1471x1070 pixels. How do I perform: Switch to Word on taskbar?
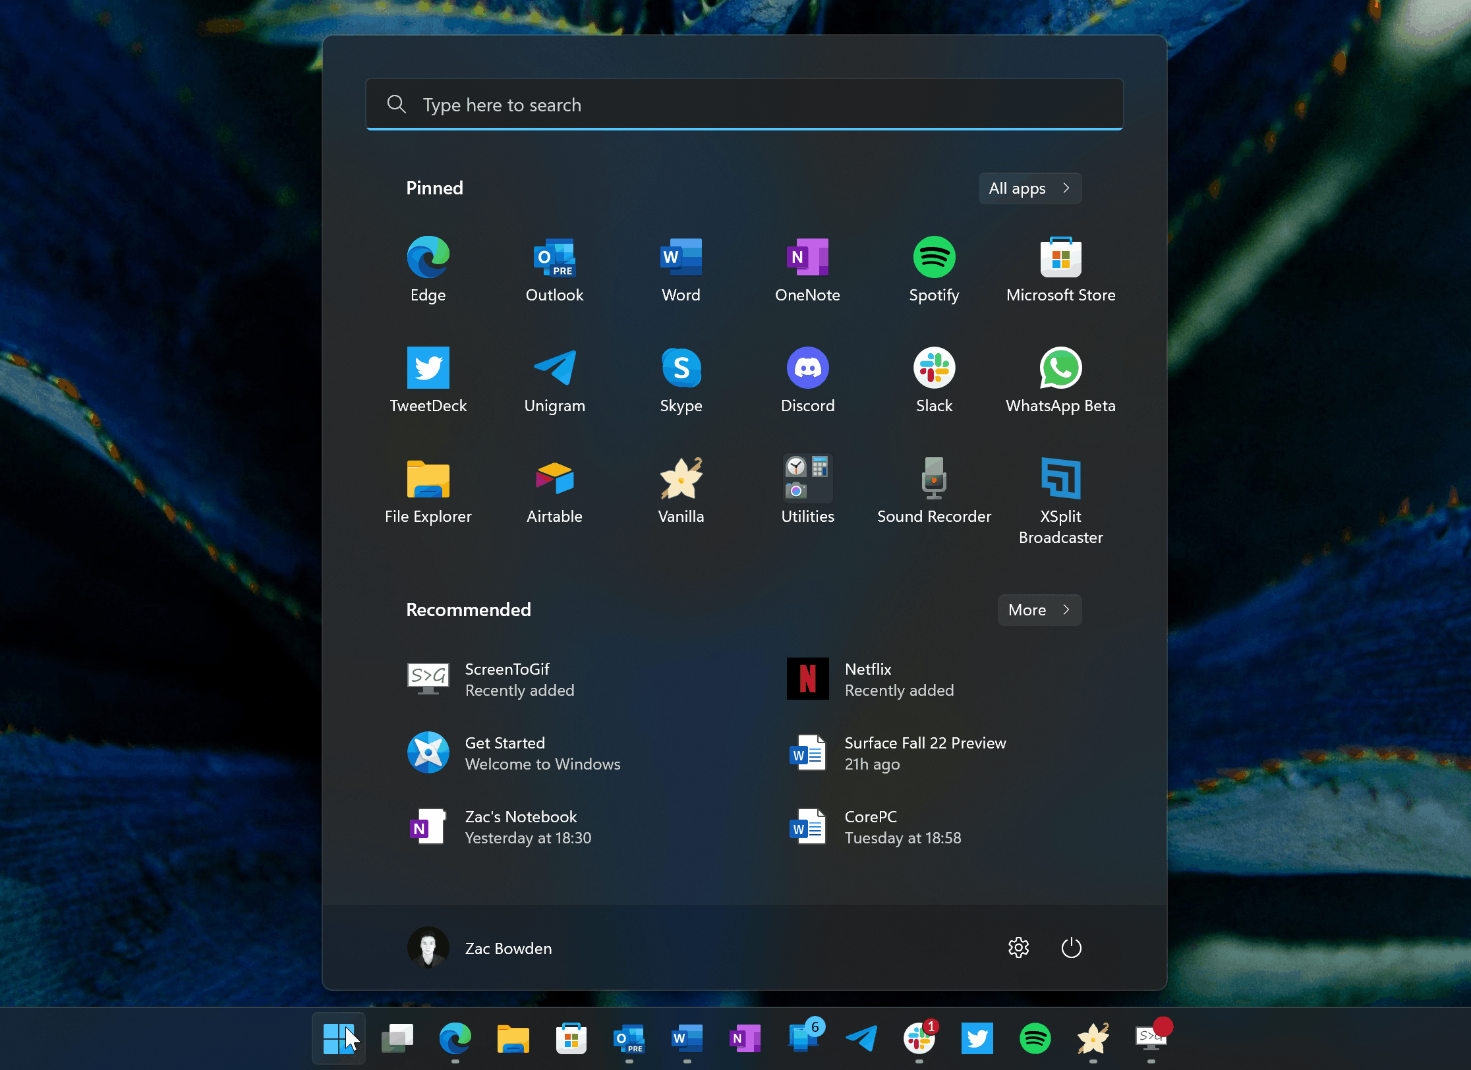coord(687,1038)
